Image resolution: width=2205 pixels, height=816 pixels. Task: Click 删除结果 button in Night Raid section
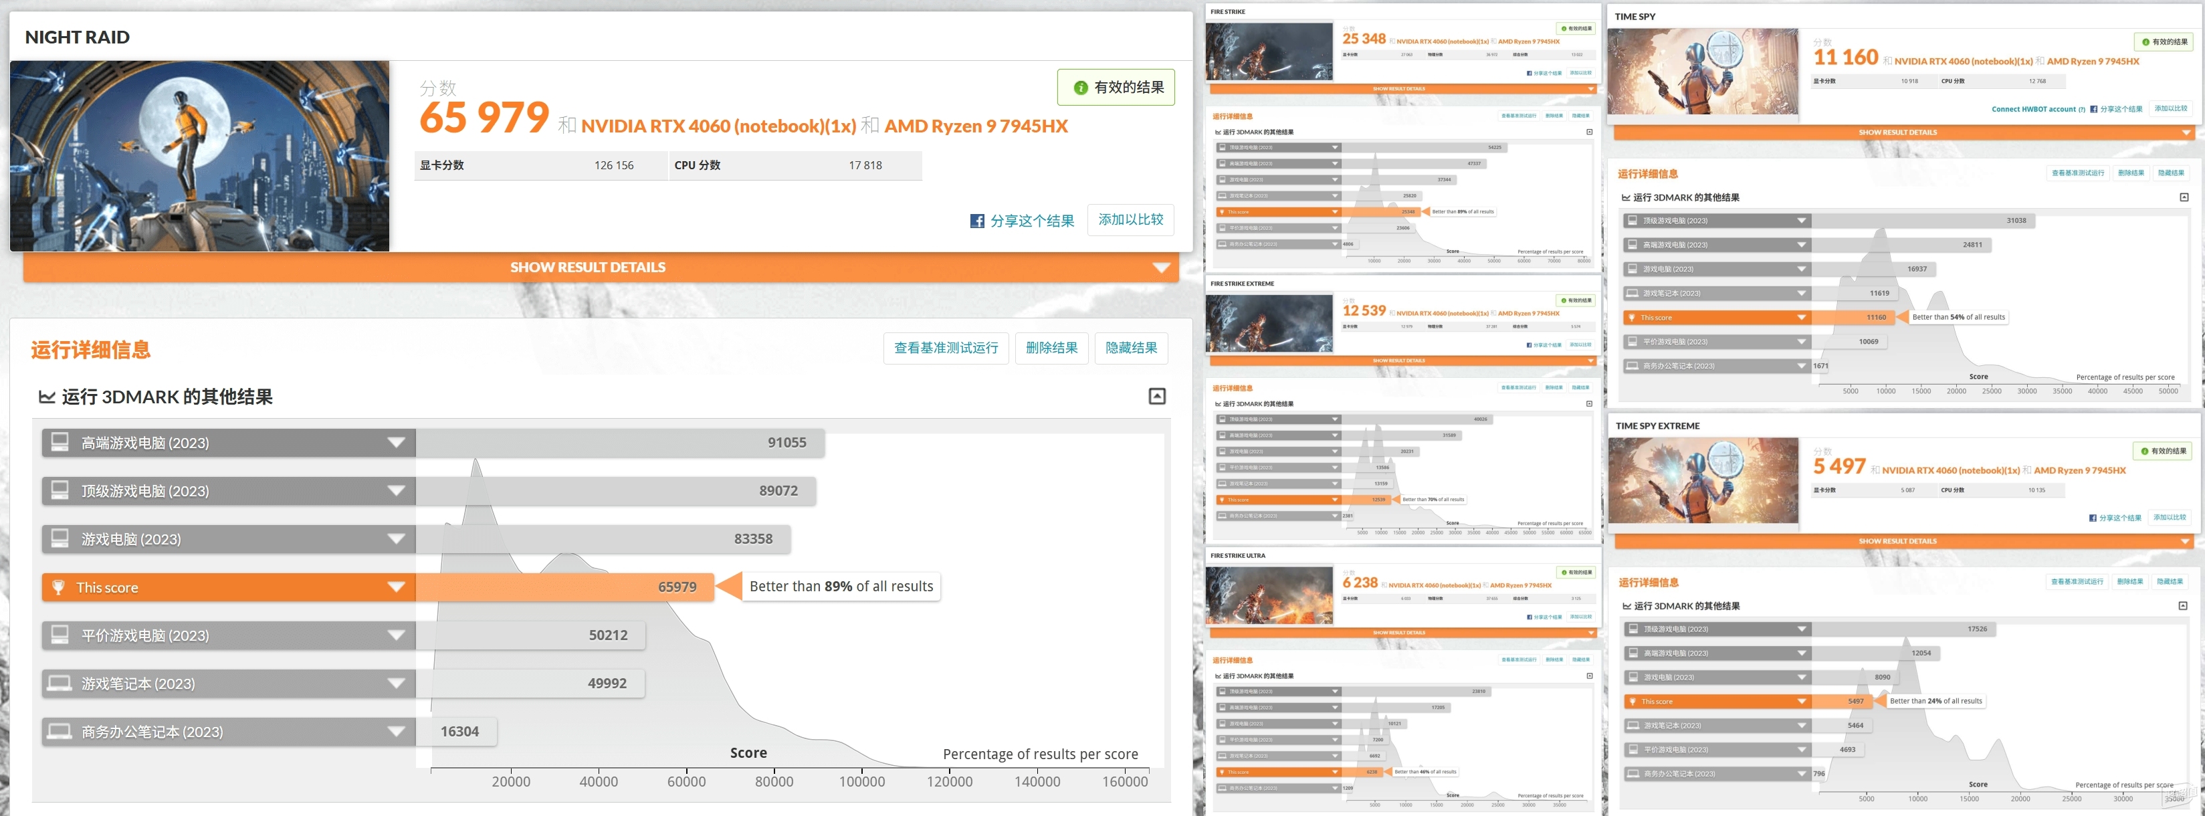coord(1051,348)
